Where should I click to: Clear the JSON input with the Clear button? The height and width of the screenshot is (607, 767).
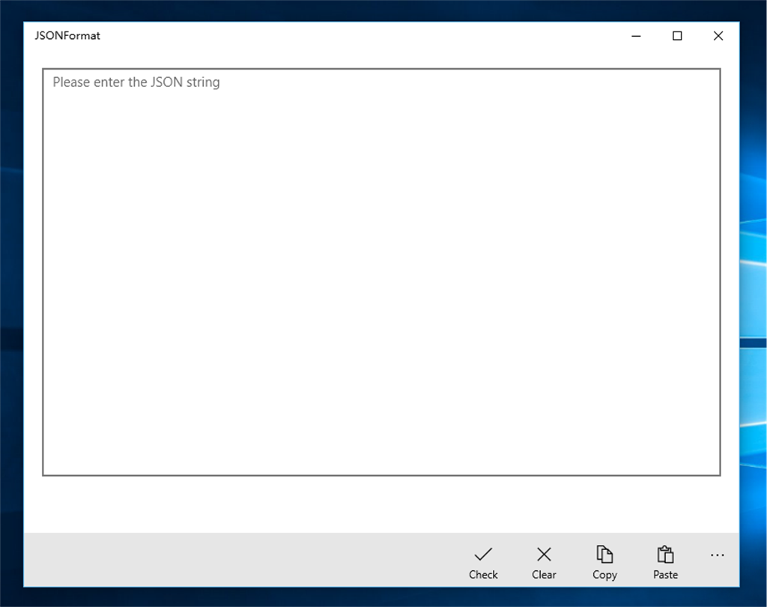[x=544, y=562]
